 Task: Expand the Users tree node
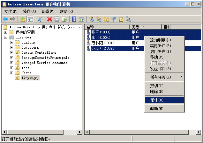click(x=12, y=73)
